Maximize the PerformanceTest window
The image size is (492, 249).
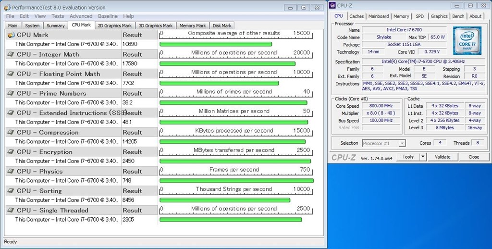click(x=304, y=8)
